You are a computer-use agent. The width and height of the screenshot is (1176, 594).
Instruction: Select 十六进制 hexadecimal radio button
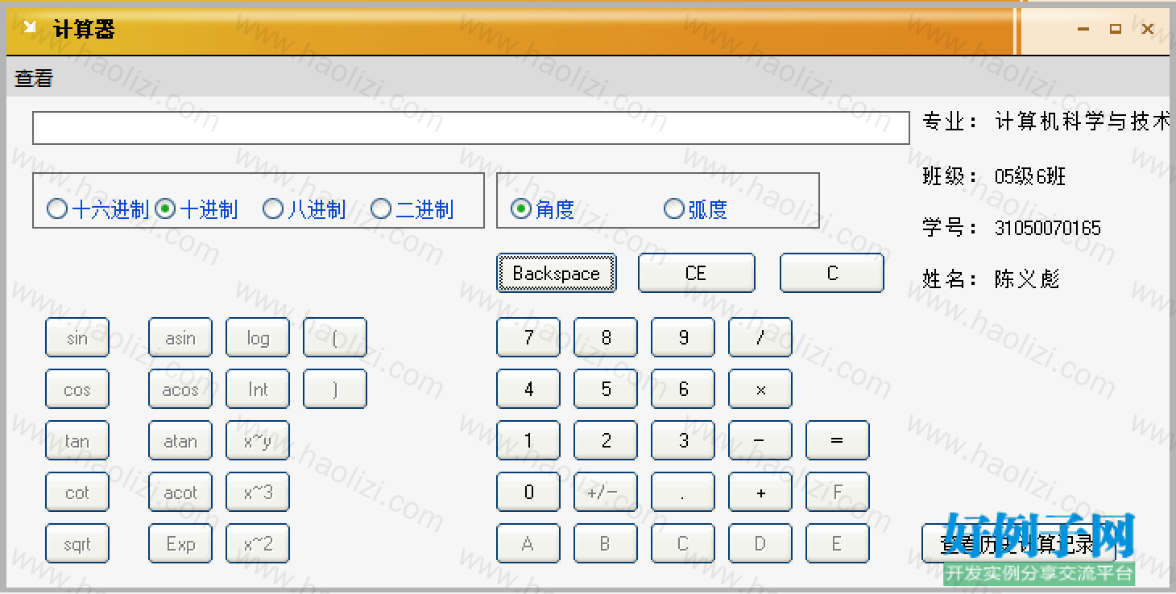point(98,209)
